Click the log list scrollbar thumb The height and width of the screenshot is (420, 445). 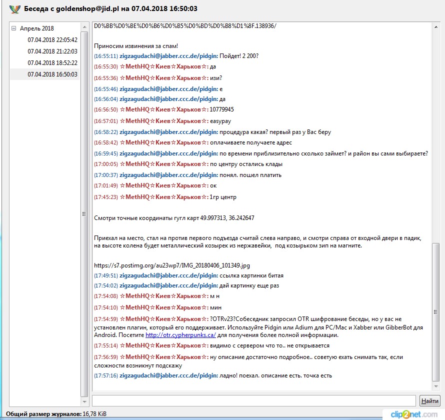(x=84, y=214)
